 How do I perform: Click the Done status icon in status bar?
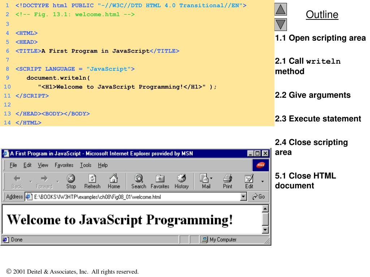coord(6,239)
